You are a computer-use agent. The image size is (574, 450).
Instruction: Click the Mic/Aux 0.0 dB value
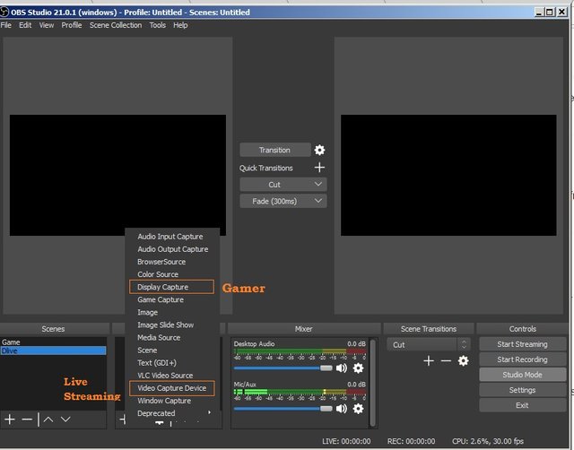356,385
